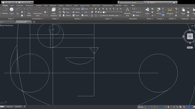Open the Move command dropdown arrow

click(x=71, y=9)
